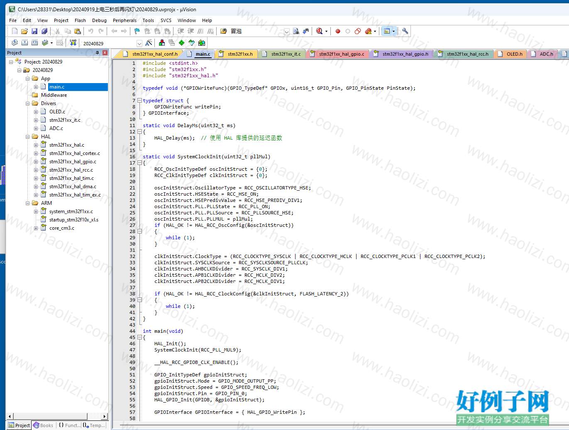
Task: Open the SVCS menu
Action: (x=166, y=20)
